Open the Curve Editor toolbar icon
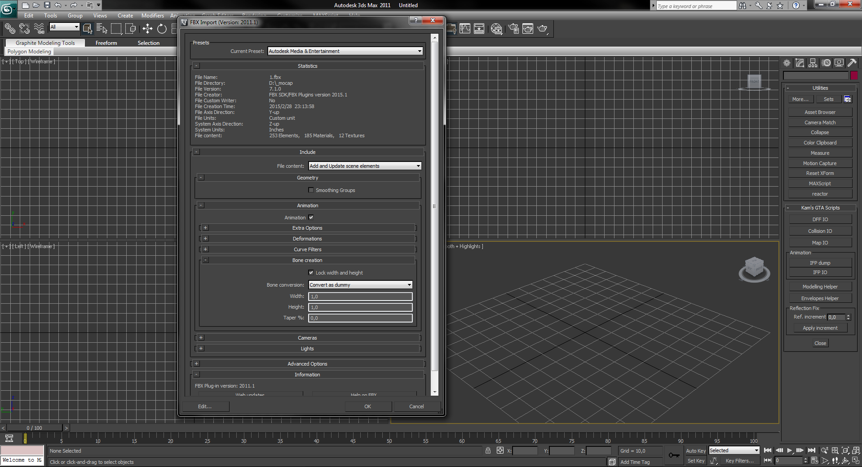 tap(465, 29)
